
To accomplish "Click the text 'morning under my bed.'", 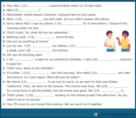I will [23, 28].
